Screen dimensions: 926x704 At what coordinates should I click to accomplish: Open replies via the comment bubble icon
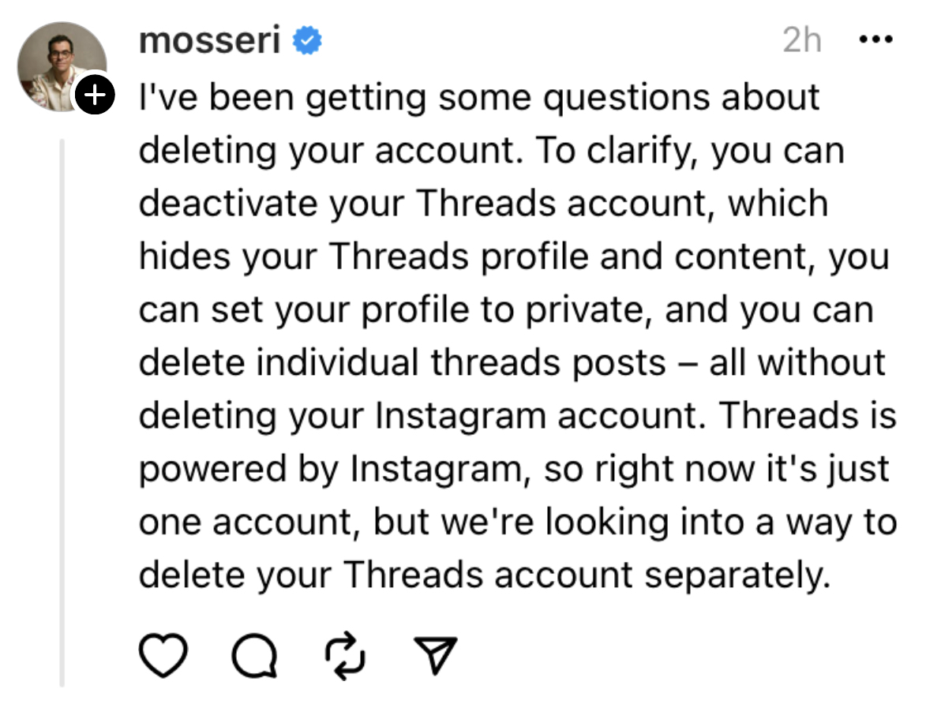(x=254, y=655)
